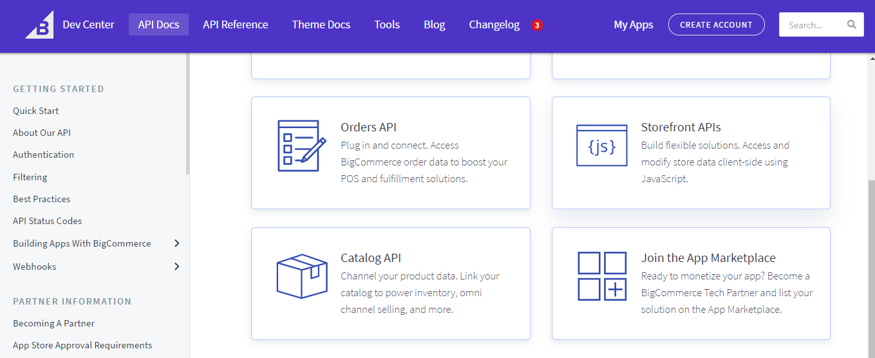875x358 pixels.
Task: Expand the Webhooks chevron
Action: point(177,267)
